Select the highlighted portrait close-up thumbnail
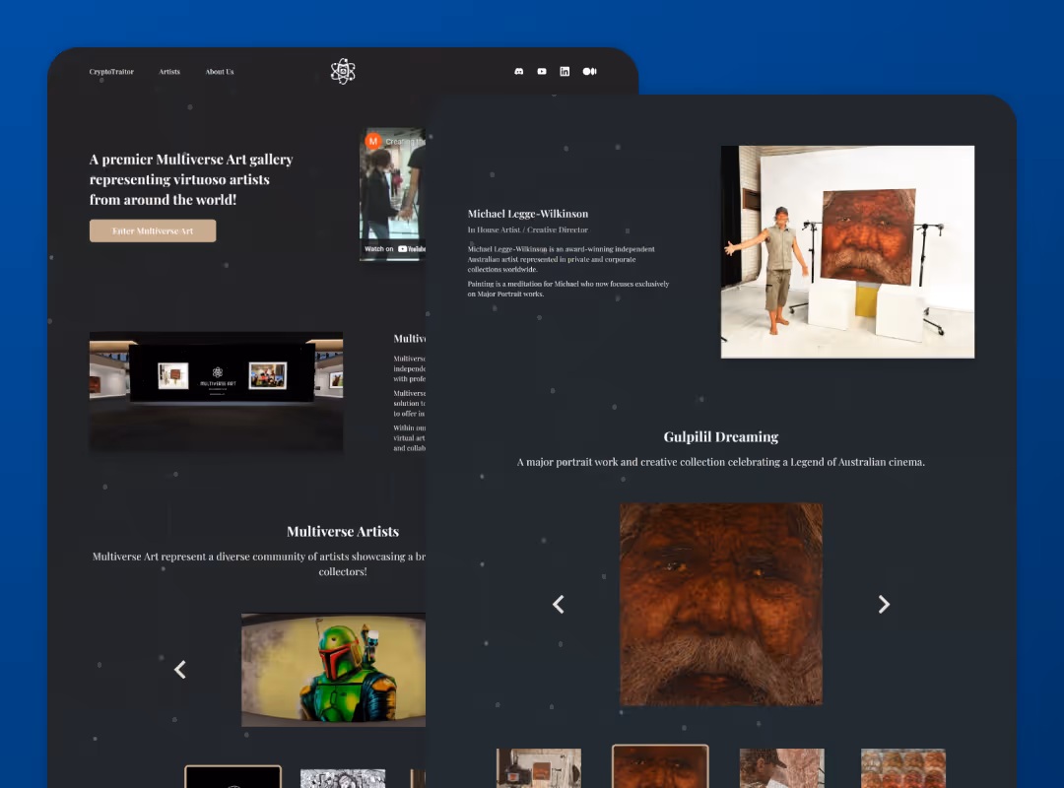The image size is (1064, 788). pos(660,767)
